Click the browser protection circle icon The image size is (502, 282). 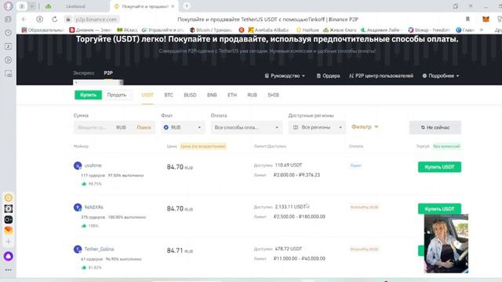(x=40, y=19)
